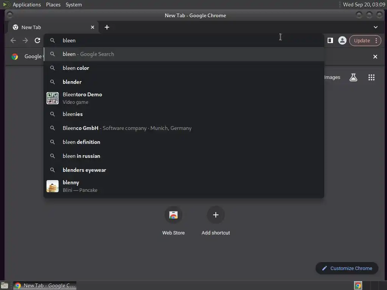Open Search Labs flask icon
387x290 pixels.
pos(353,77)
